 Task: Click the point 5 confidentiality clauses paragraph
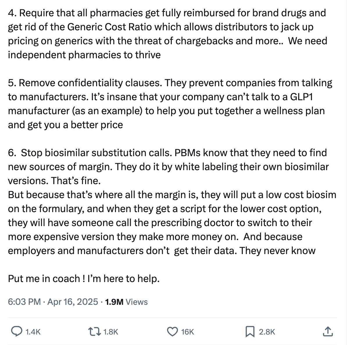[170, 104]
